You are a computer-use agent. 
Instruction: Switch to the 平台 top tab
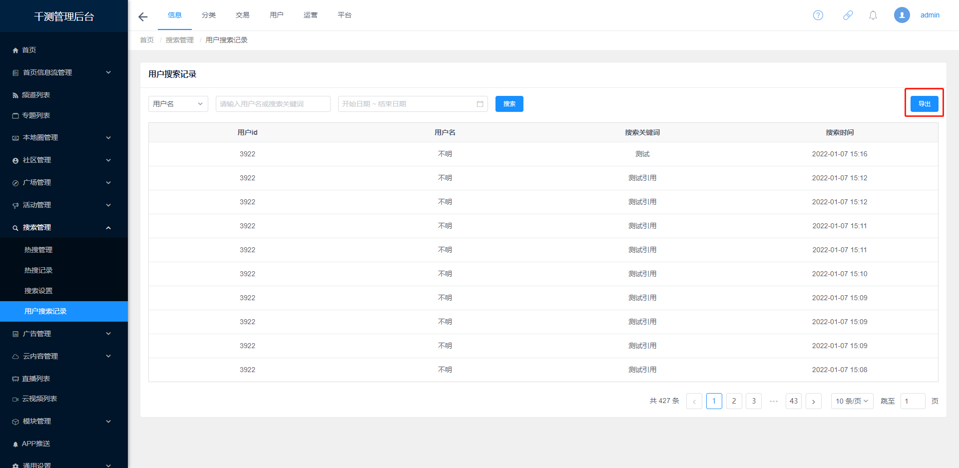tap(345, 15)
